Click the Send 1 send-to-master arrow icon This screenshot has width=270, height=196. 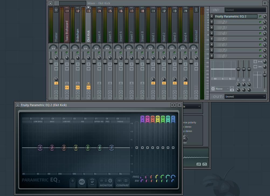pos(153,83)
